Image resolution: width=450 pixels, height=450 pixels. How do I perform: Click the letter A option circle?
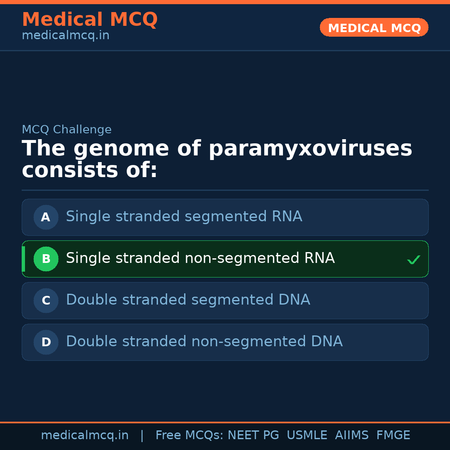(46, 217)
